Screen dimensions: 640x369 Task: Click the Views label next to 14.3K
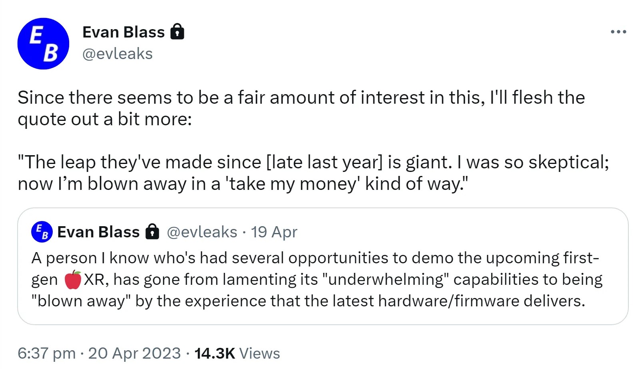(x=259, y=353)
